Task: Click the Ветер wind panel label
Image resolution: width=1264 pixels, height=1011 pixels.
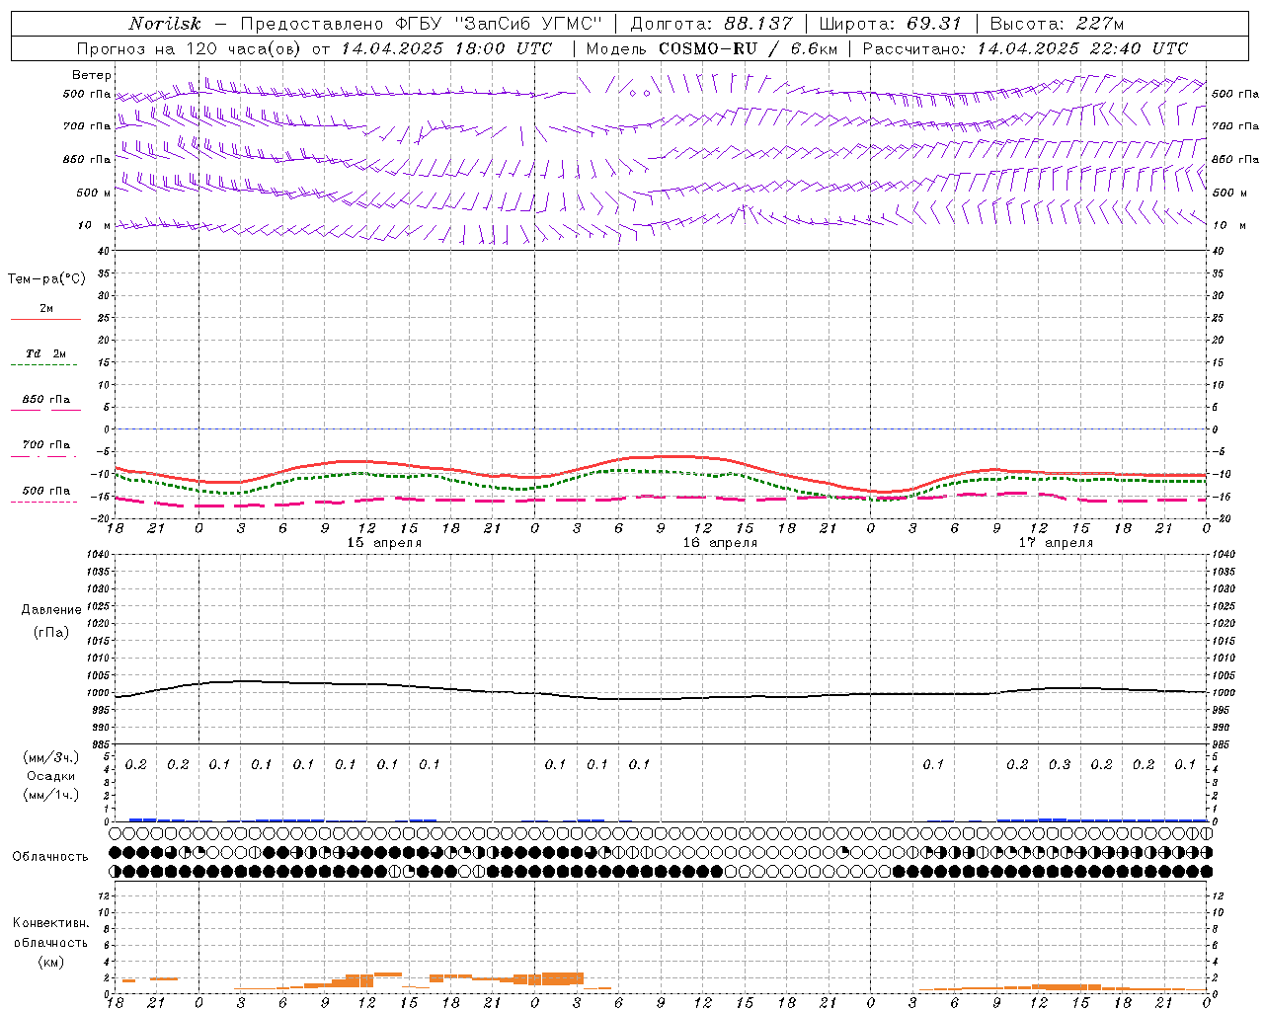Action: tap(92, 75)
